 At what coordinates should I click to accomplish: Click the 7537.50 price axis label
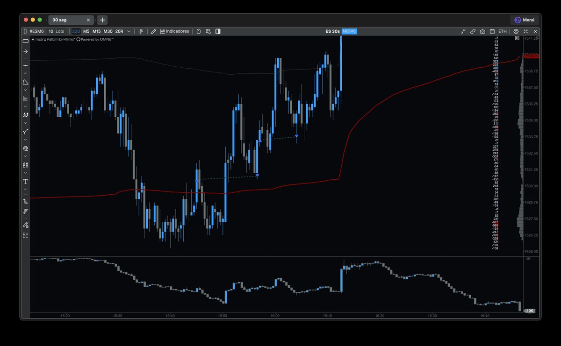coord(532,87)
